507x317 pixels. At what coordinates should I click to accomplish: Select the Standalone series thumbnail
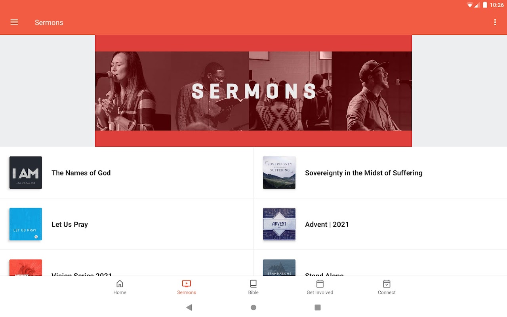tap(279, 267)
